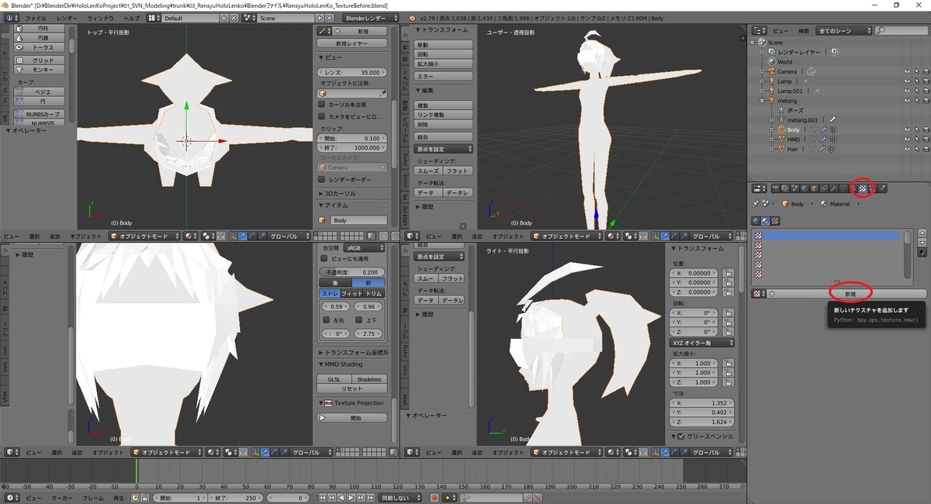Click the Camera object icon in outliner
The height and width of the screenshot is (504, 931).
tap(770, 71)
